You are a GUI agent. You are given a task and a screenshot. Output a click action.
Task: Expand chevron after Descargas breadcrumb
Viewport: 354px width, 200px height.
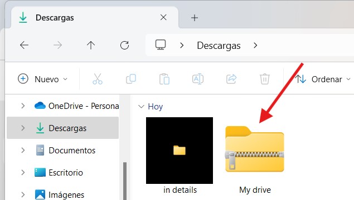(255, 46)
